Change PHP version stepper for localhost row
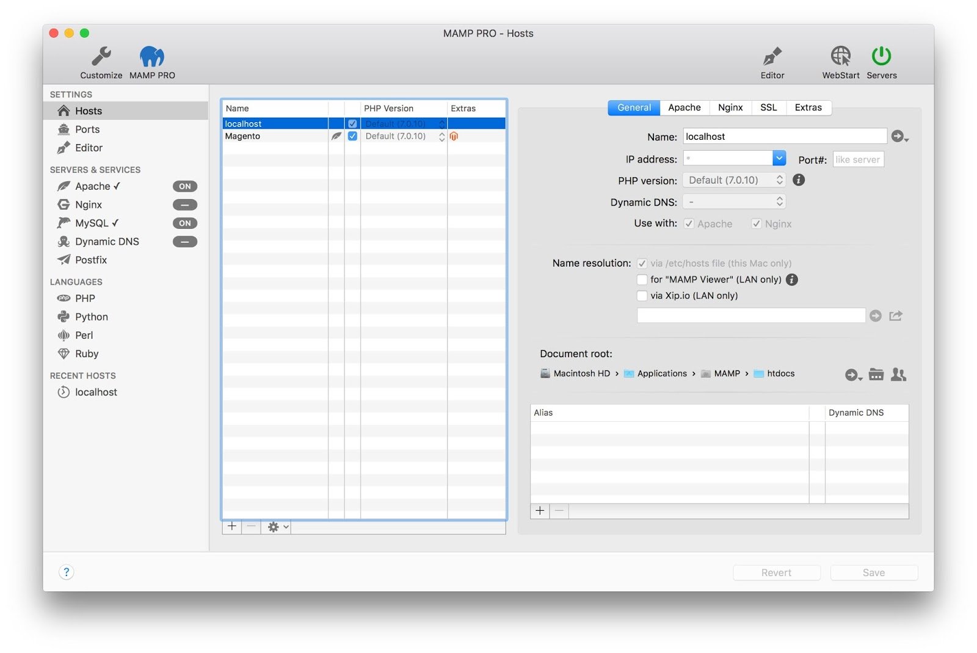 (441, 124)
